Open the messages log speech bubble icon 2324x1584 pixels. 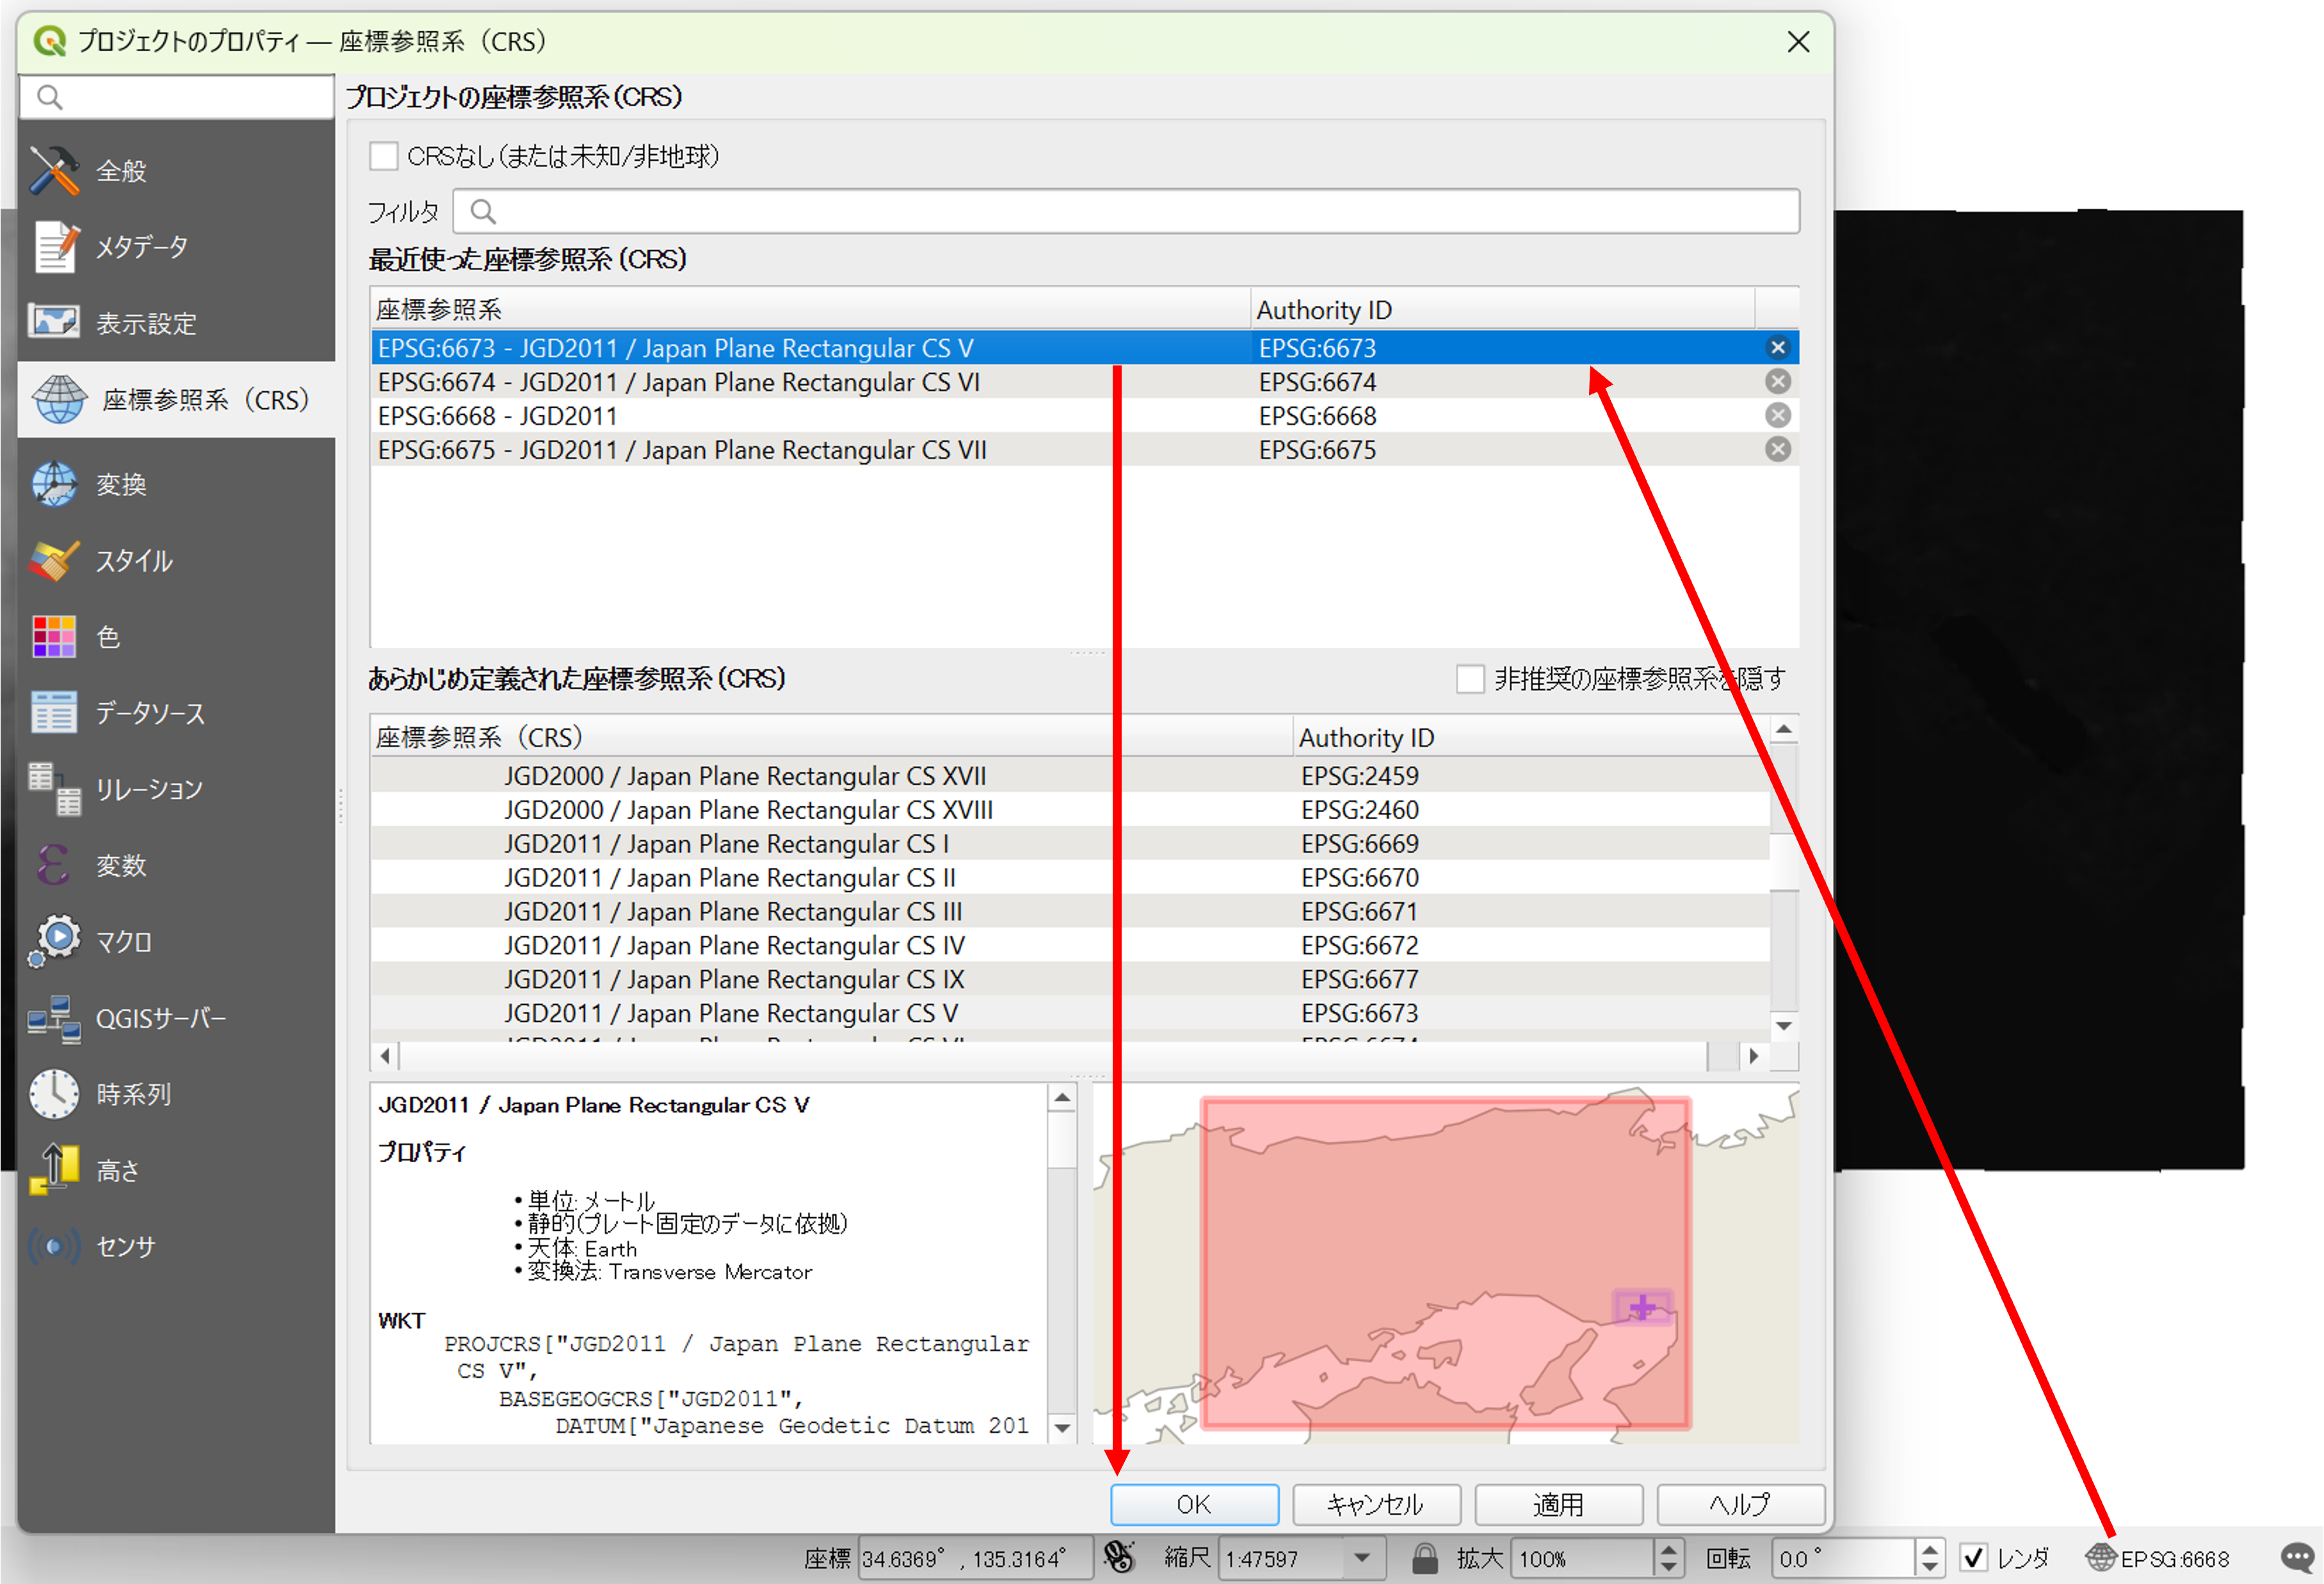click(2297, 1558)
